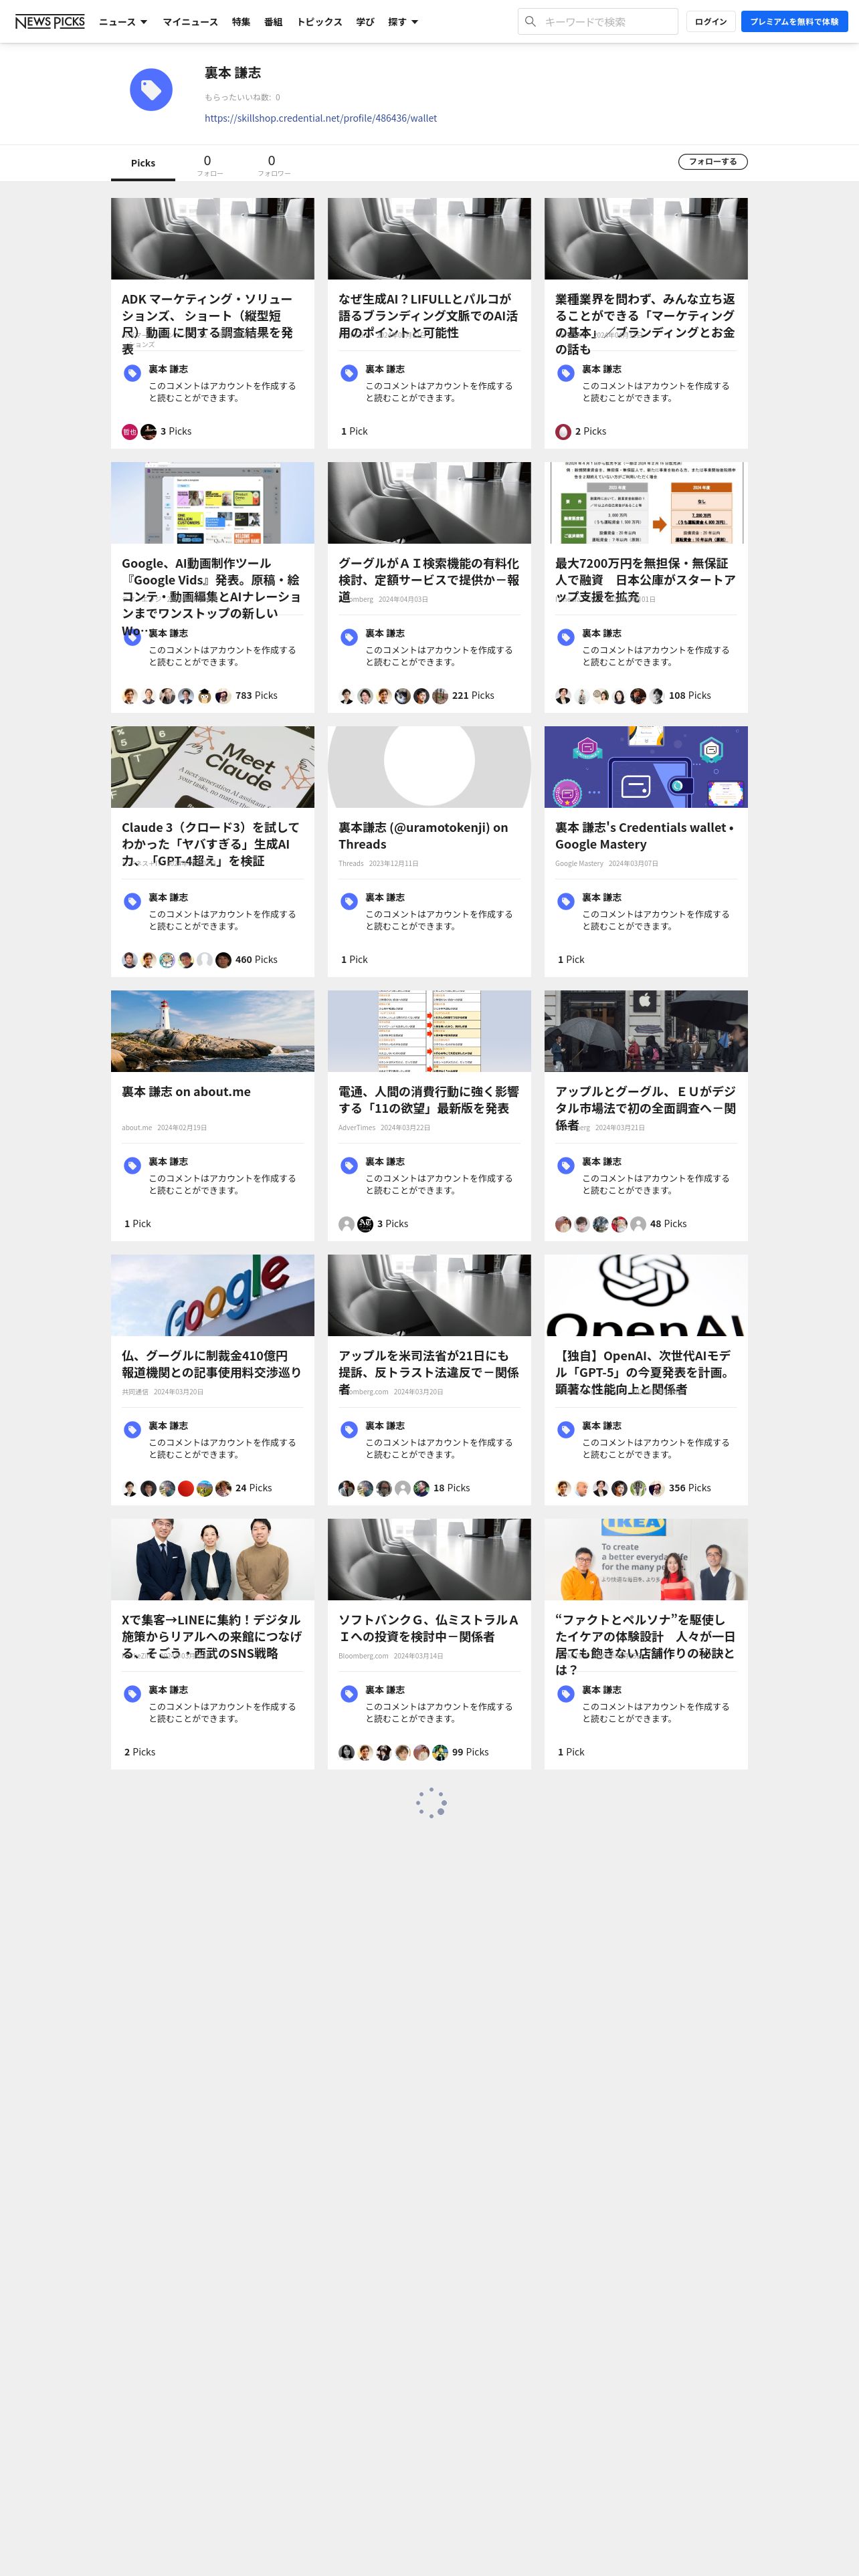Open the フォロワー count tab

273,165
